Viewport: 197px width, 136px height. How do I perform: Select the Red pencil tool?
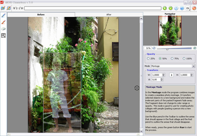click(4, 22)
